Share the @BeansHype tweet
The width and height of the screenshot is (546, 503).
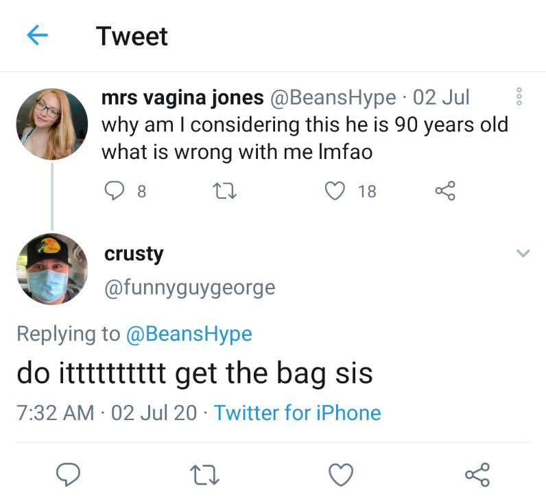(x=445, y=191)
